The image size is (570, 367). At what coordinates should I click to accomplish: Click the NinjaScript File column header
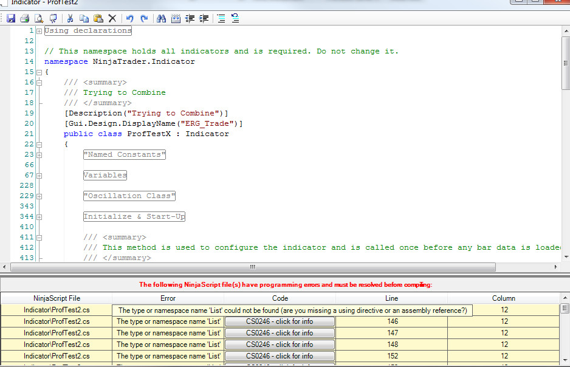(x=57, y=298)
